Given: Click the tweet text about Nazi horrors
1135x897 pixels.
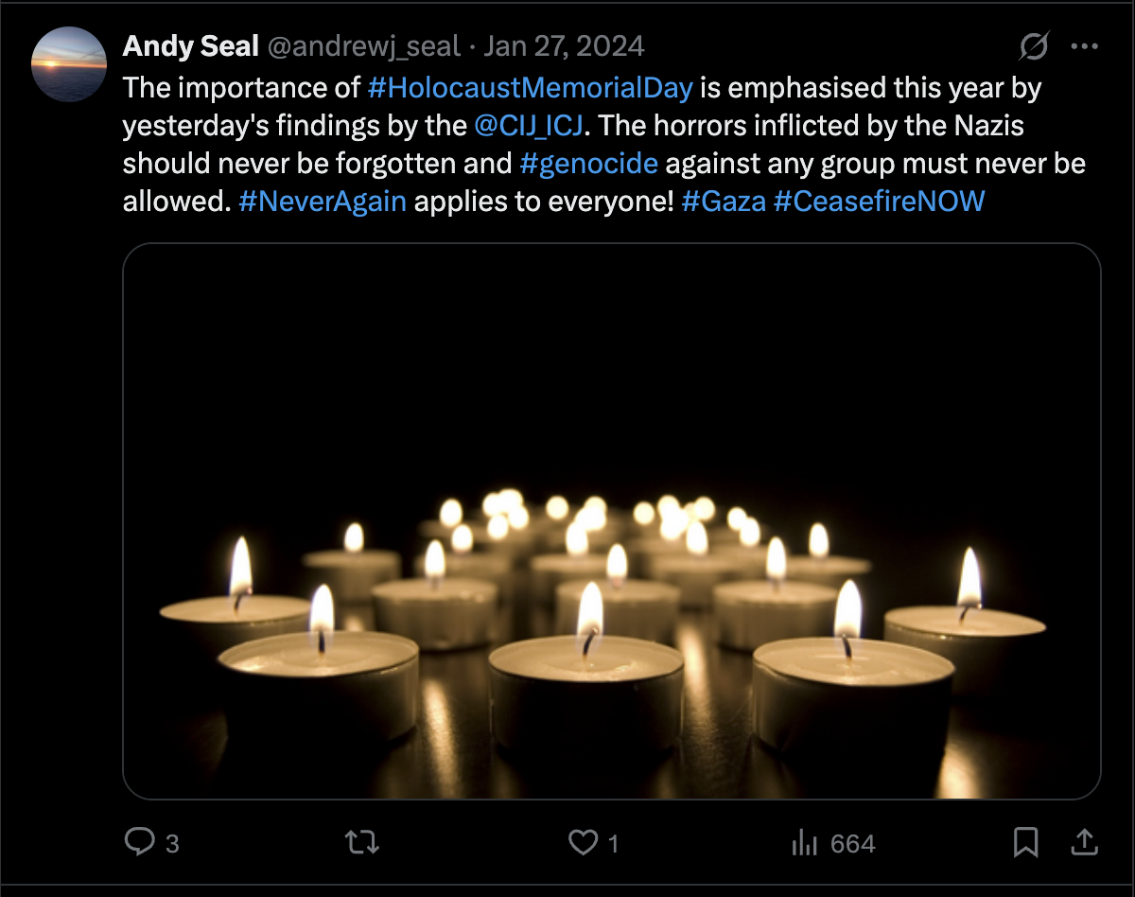Looking at the screenshot, I should [804, 125].
